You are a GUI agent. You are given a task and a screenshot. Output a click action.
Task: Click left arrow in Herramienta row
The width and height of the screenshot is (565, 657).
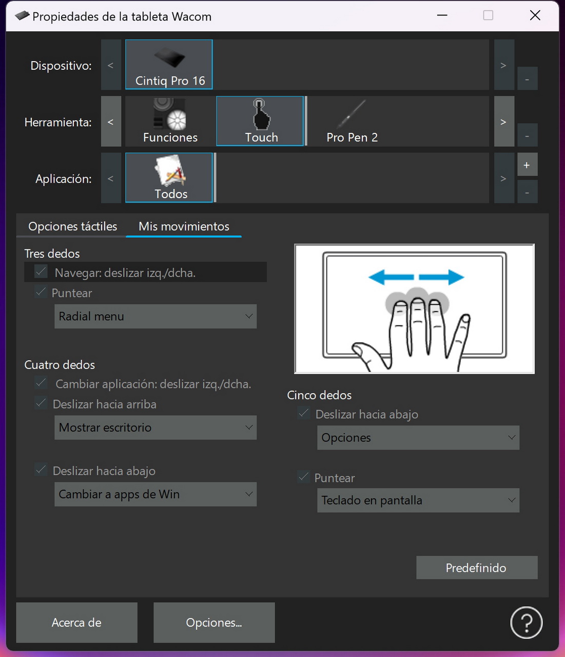[x=111, y=122]
